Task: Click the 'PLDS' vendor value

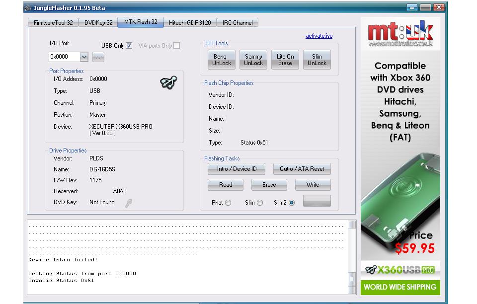Action: tap(96, 158)
